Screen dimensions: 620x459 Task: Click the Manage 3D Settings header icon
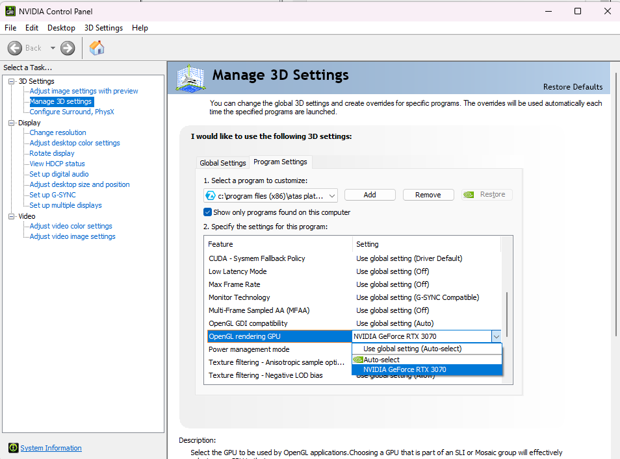(190, 78)
